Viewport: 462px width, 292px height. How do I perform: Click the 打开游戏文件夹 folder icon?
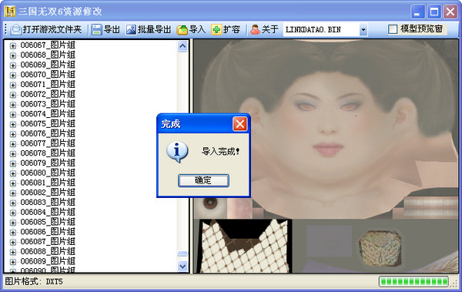tap(16, 29)
